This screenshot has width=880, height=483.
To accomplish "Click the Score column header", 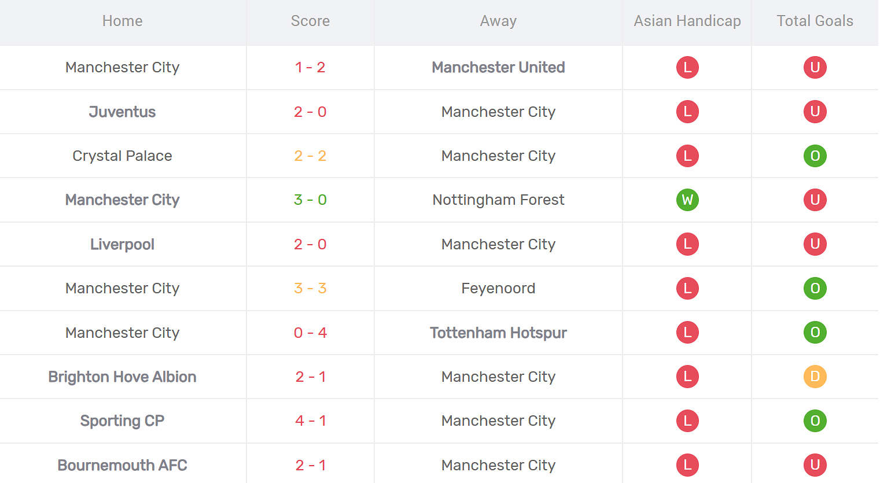I will tap(310, 21).
